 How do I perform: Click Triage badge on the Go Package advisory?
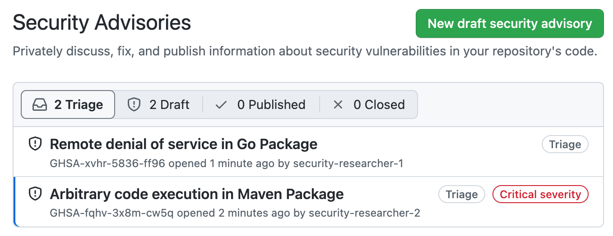click(565, 145)
